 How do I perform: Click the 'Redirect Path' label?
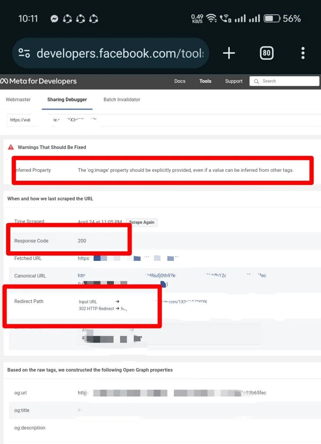29,301
